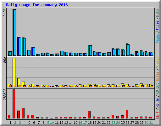
Task: Click day 19 on the x-axis
Action: click(x=94, y=123)
